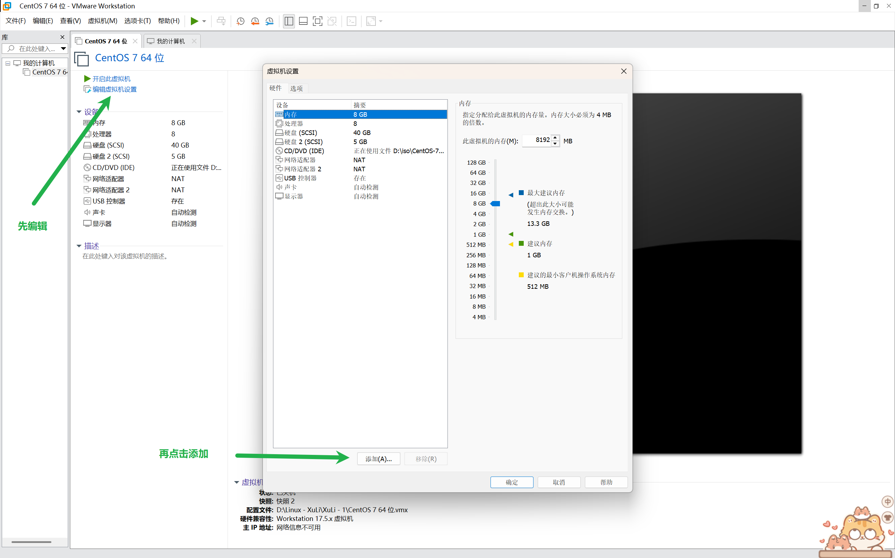Click the memory slider handle at 8 GB
Viewport: 895px width, 558px height.
coord(495,203)
